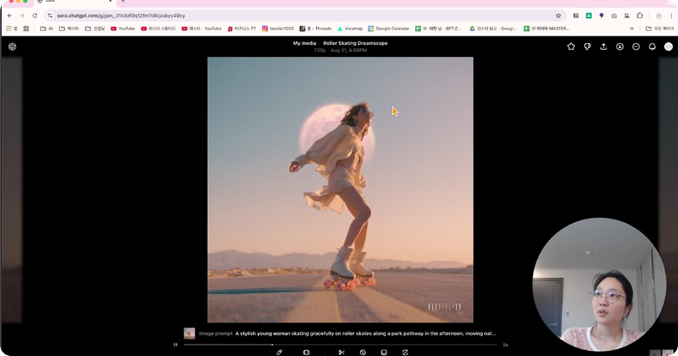Viewport: 678px width, 356px height.
Task: Open the more options ellipsis menu
Action: tap(636, 46)
